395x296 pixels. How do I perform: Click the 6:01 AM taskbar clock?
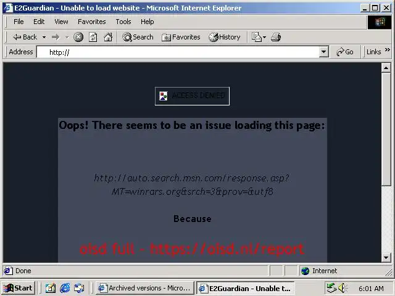[371, 288]
